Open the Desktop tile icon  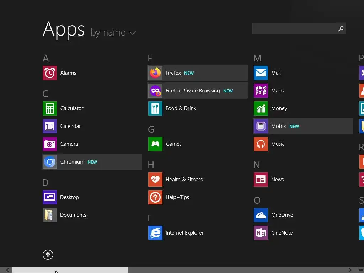(50, 197)
